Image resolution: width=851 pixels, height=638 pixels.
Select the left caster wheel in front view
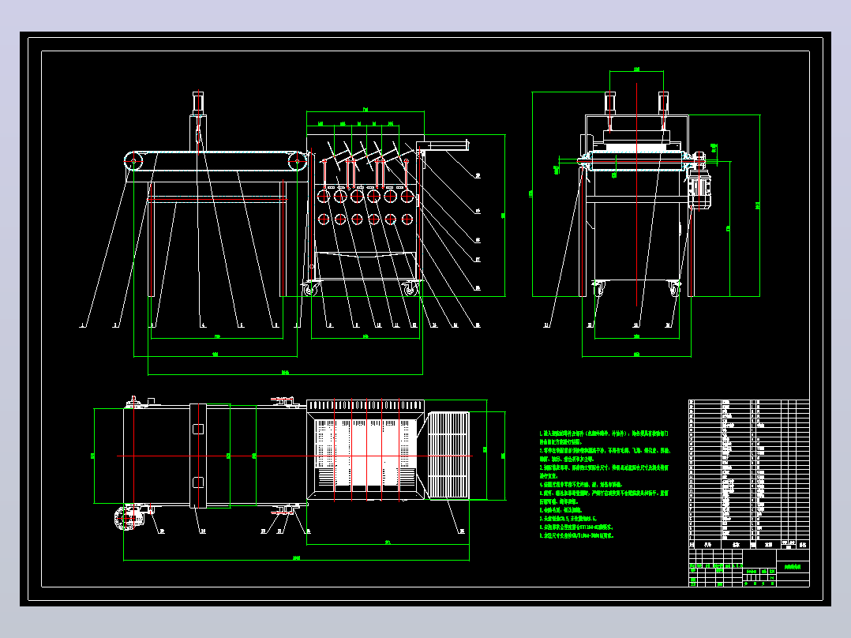(x=309, y=290)
